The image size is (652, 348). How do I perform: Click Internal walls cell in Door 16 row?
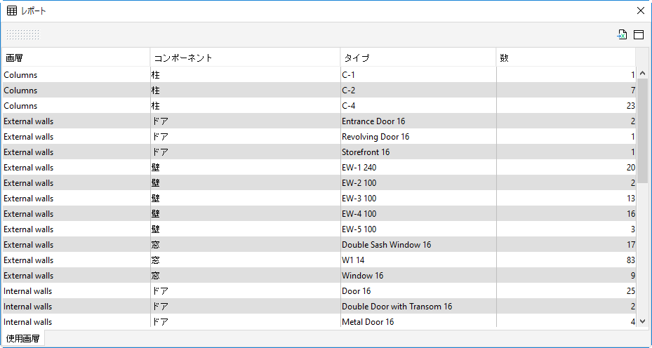(76, 290)
